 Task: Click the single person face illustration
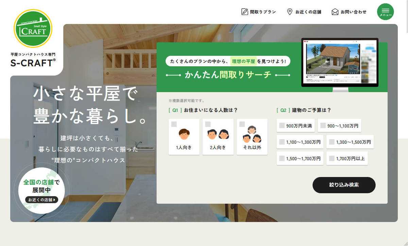[184, 135]
